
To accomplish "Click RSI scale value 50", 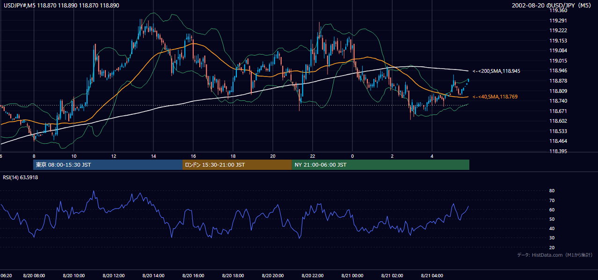I will 552,219.
